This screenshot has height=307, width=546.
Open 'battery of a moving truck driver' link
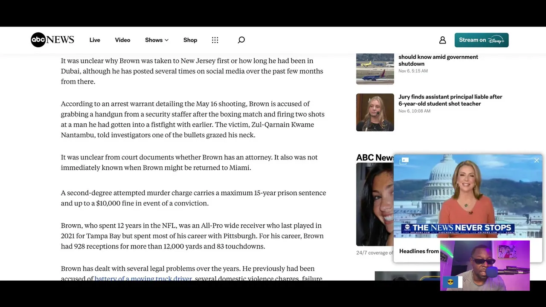143,278
